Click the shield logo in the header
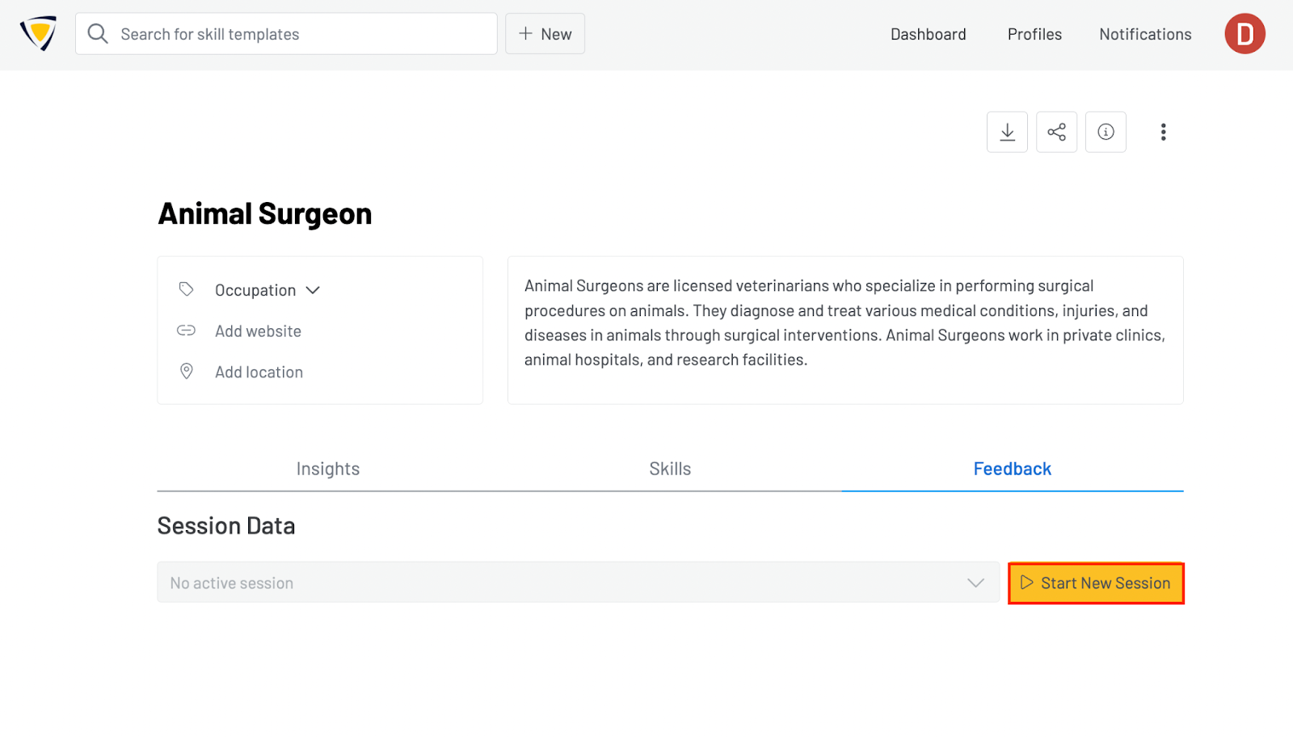Viewport: 1293px width, 737px height. (38, 34)
